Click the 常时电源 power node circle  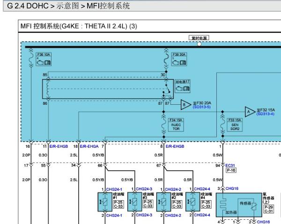click(x=199, y=44)
